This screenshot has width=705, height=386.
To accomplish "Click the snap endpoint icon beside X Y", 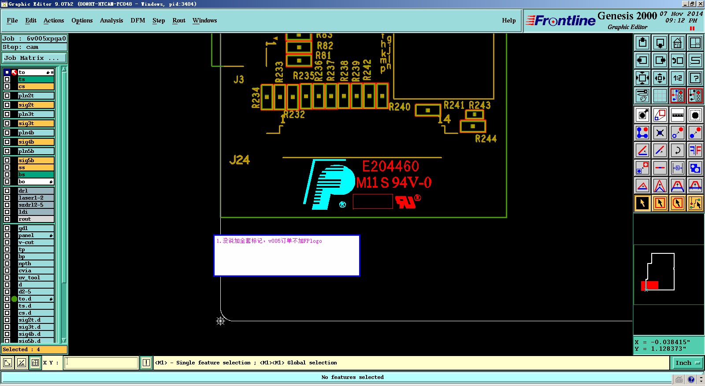I will [x=7, y=363].
